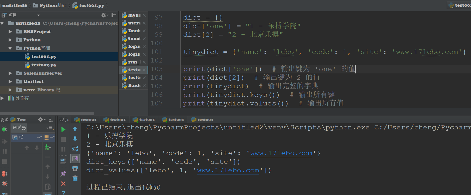Click debugger layout settings list icon
Image resolution: width=471 pixels, height=195 pixels.
[x=50, y=128]
